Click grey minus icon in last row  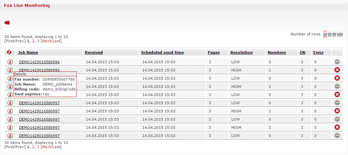pos(337,135)
